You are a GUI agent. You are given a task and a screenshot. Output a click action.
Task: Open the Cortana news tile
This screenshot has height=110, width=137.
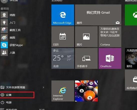coord(110,37)
